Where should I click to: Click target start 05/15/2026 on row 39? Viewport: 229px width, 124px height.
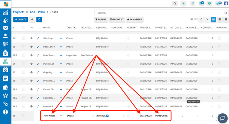tap(146, 116)
